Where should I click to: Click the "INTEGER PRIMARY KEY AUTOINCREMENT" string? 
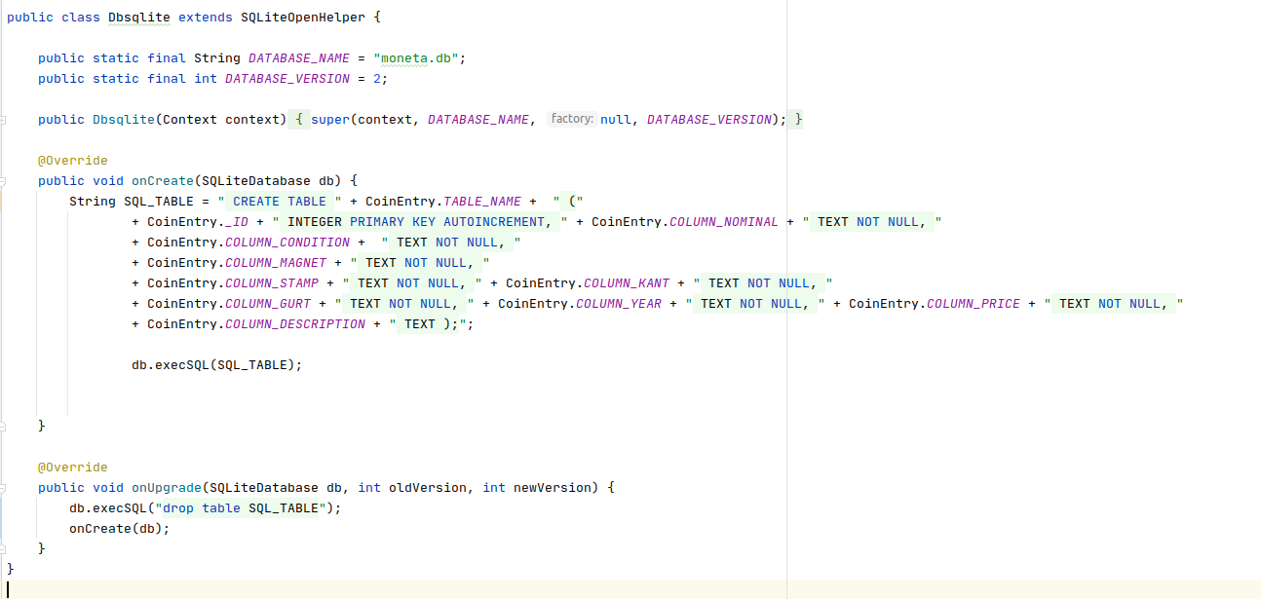[x=420, y=222]
